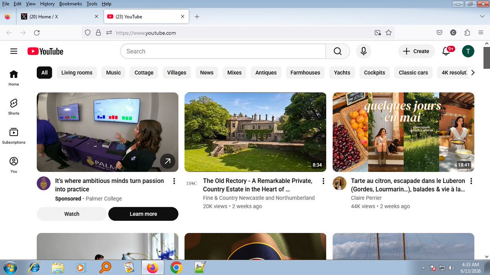Image resolution: width=490 pixels, height=275 pixels.
Task: Open Shorts in sidebar
Action: click(x=14, y=106)
